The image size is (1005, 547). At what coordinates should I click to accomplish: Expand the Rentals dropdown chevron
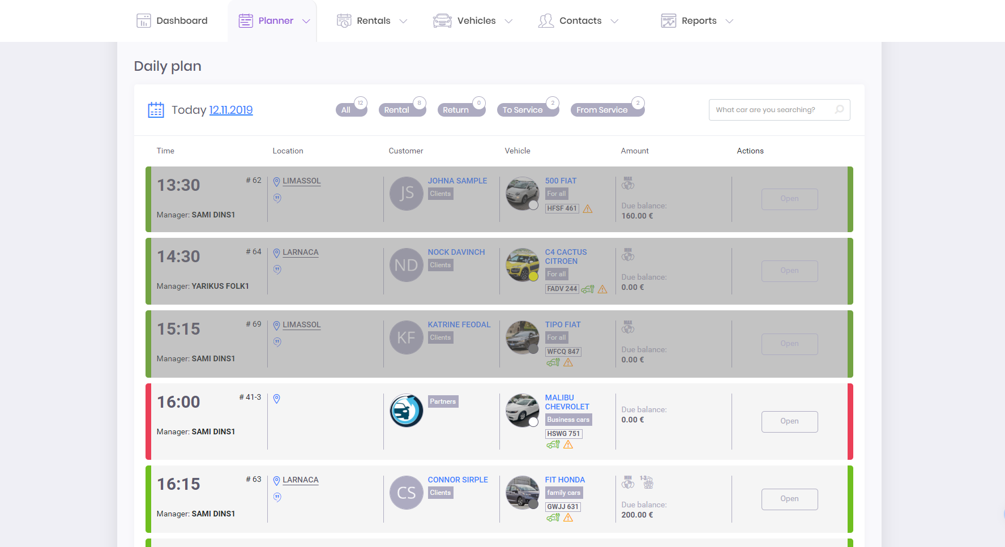(x=403, y=21)
